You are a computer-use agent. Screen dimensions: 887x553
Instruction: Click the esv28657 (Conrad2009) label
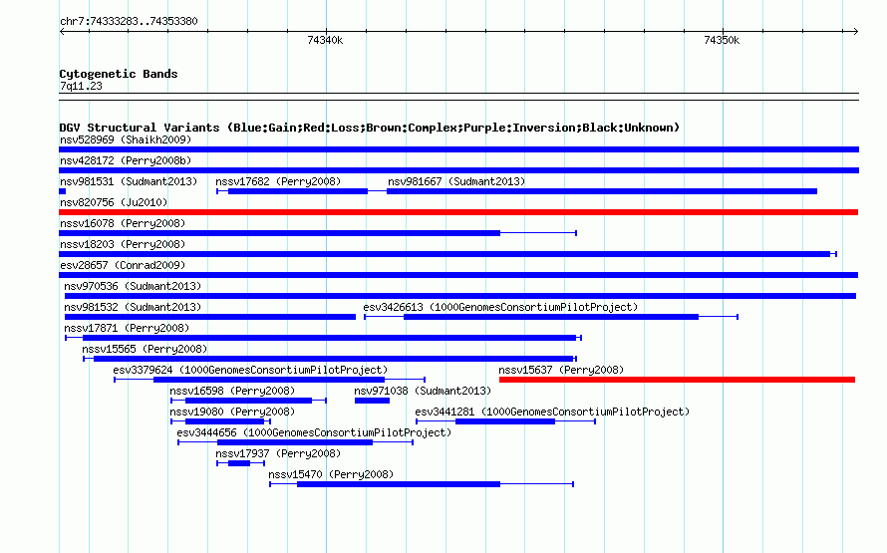123,265
